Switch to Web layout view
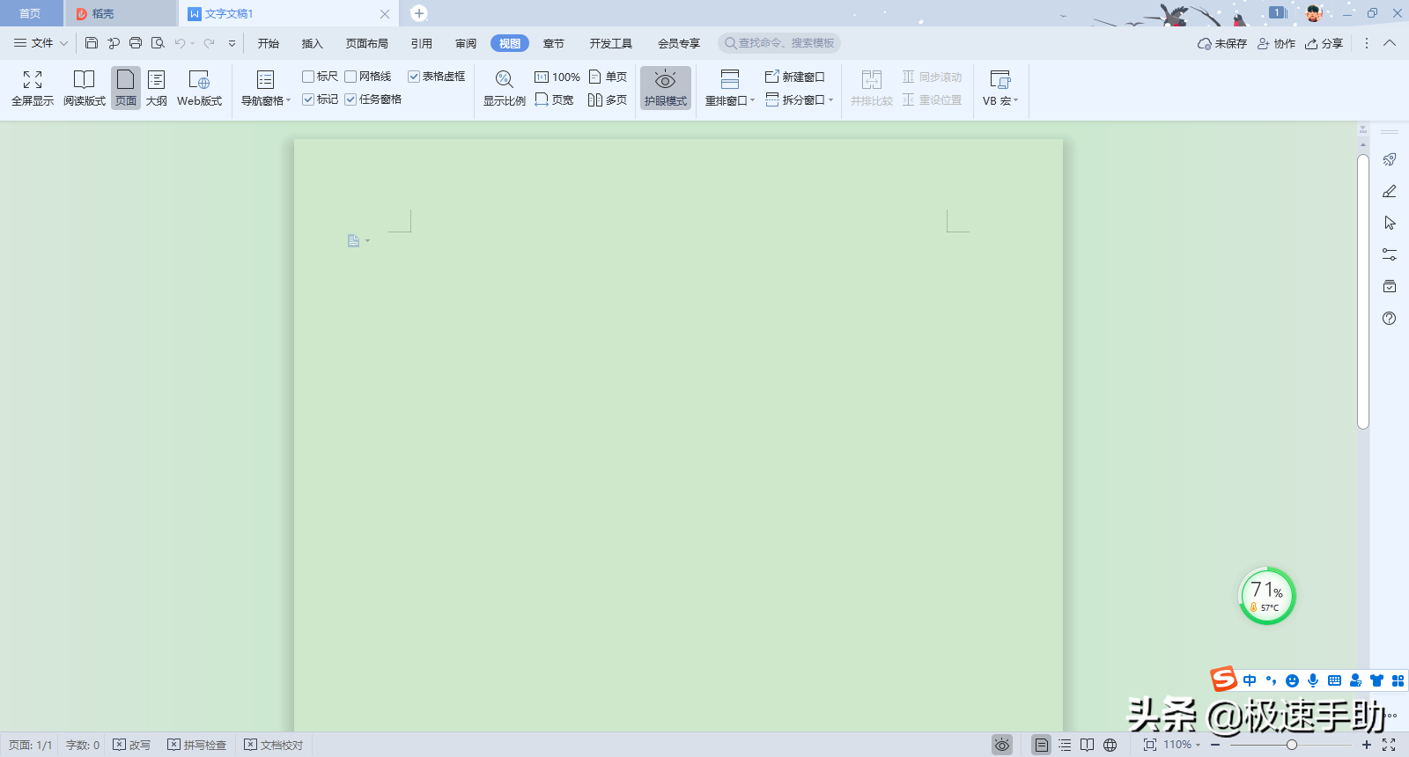Screen dimensions: 1409x757 (x=199, y=88)
